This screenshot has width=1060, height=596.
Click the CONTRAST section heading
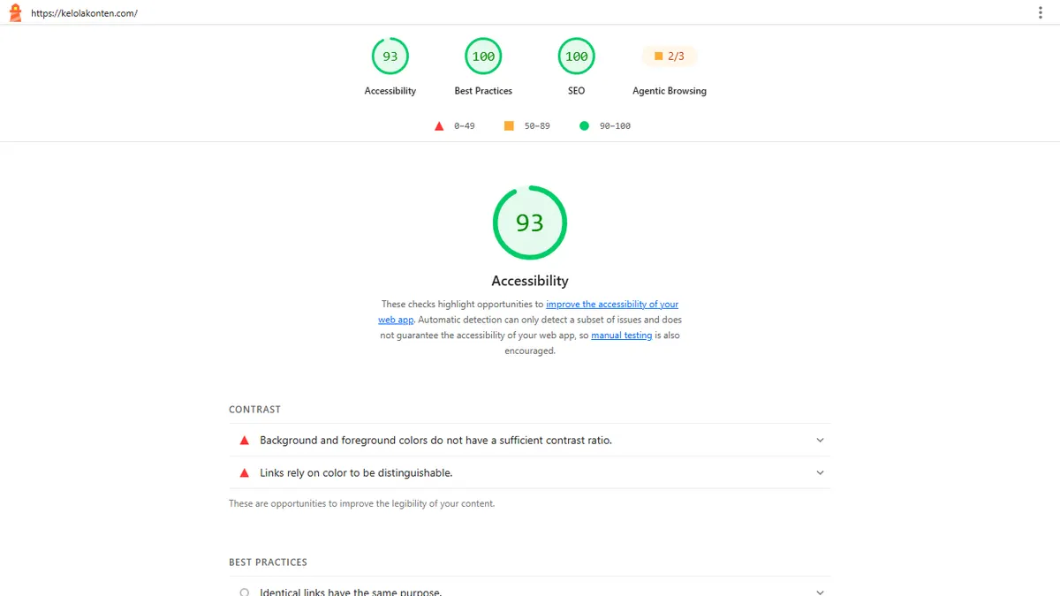(254, 410)
